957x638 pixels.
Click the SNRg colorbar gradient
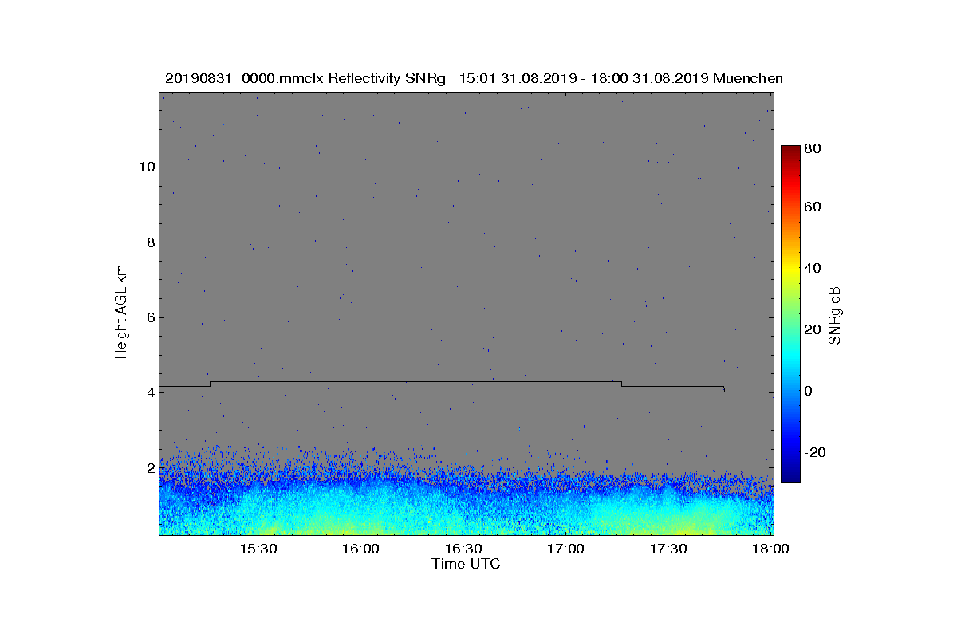coord(790,314)
